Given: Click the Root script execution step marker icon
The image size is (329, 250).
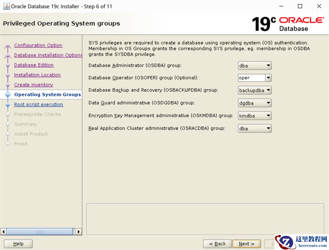Looking at the screenshot, I should [x=8, y=105].
